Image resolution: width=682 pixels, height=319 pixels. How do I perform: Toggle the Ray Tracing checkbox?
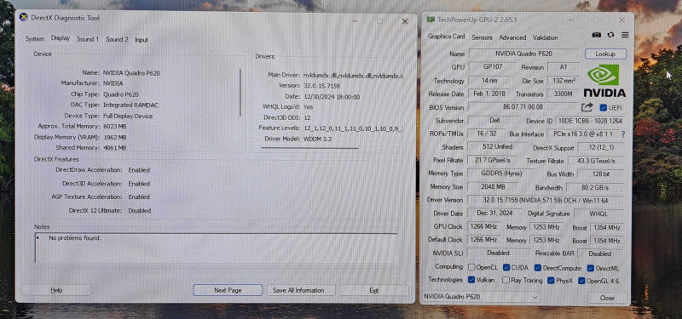point(506,281)
